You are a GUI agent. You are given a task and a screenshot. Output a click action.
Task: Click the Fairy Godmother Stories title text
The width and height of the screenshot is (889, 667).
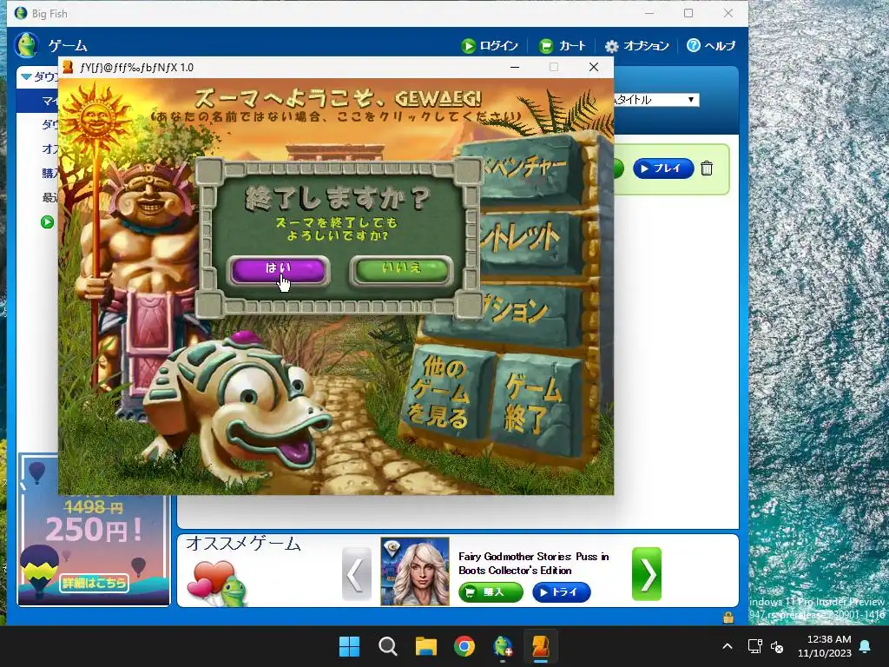[534, 563]
